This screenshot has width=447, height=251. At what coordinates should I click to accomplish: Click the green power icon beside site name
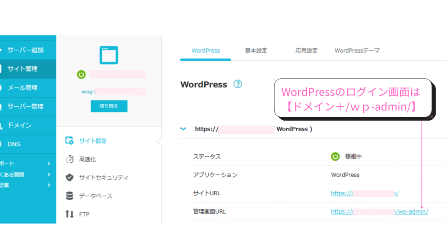tap(81, 75)
